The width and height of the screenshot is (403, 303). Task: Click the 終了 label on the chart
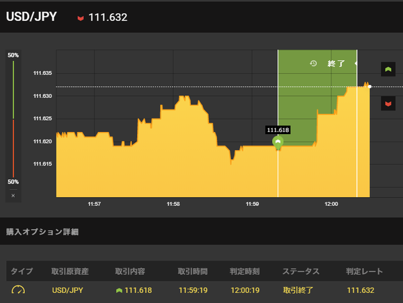[336, 64]
